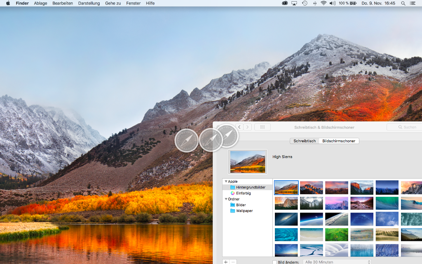Click the High Sierra wallpaper name label
The image size is (422, 264).
coord(282,157)
